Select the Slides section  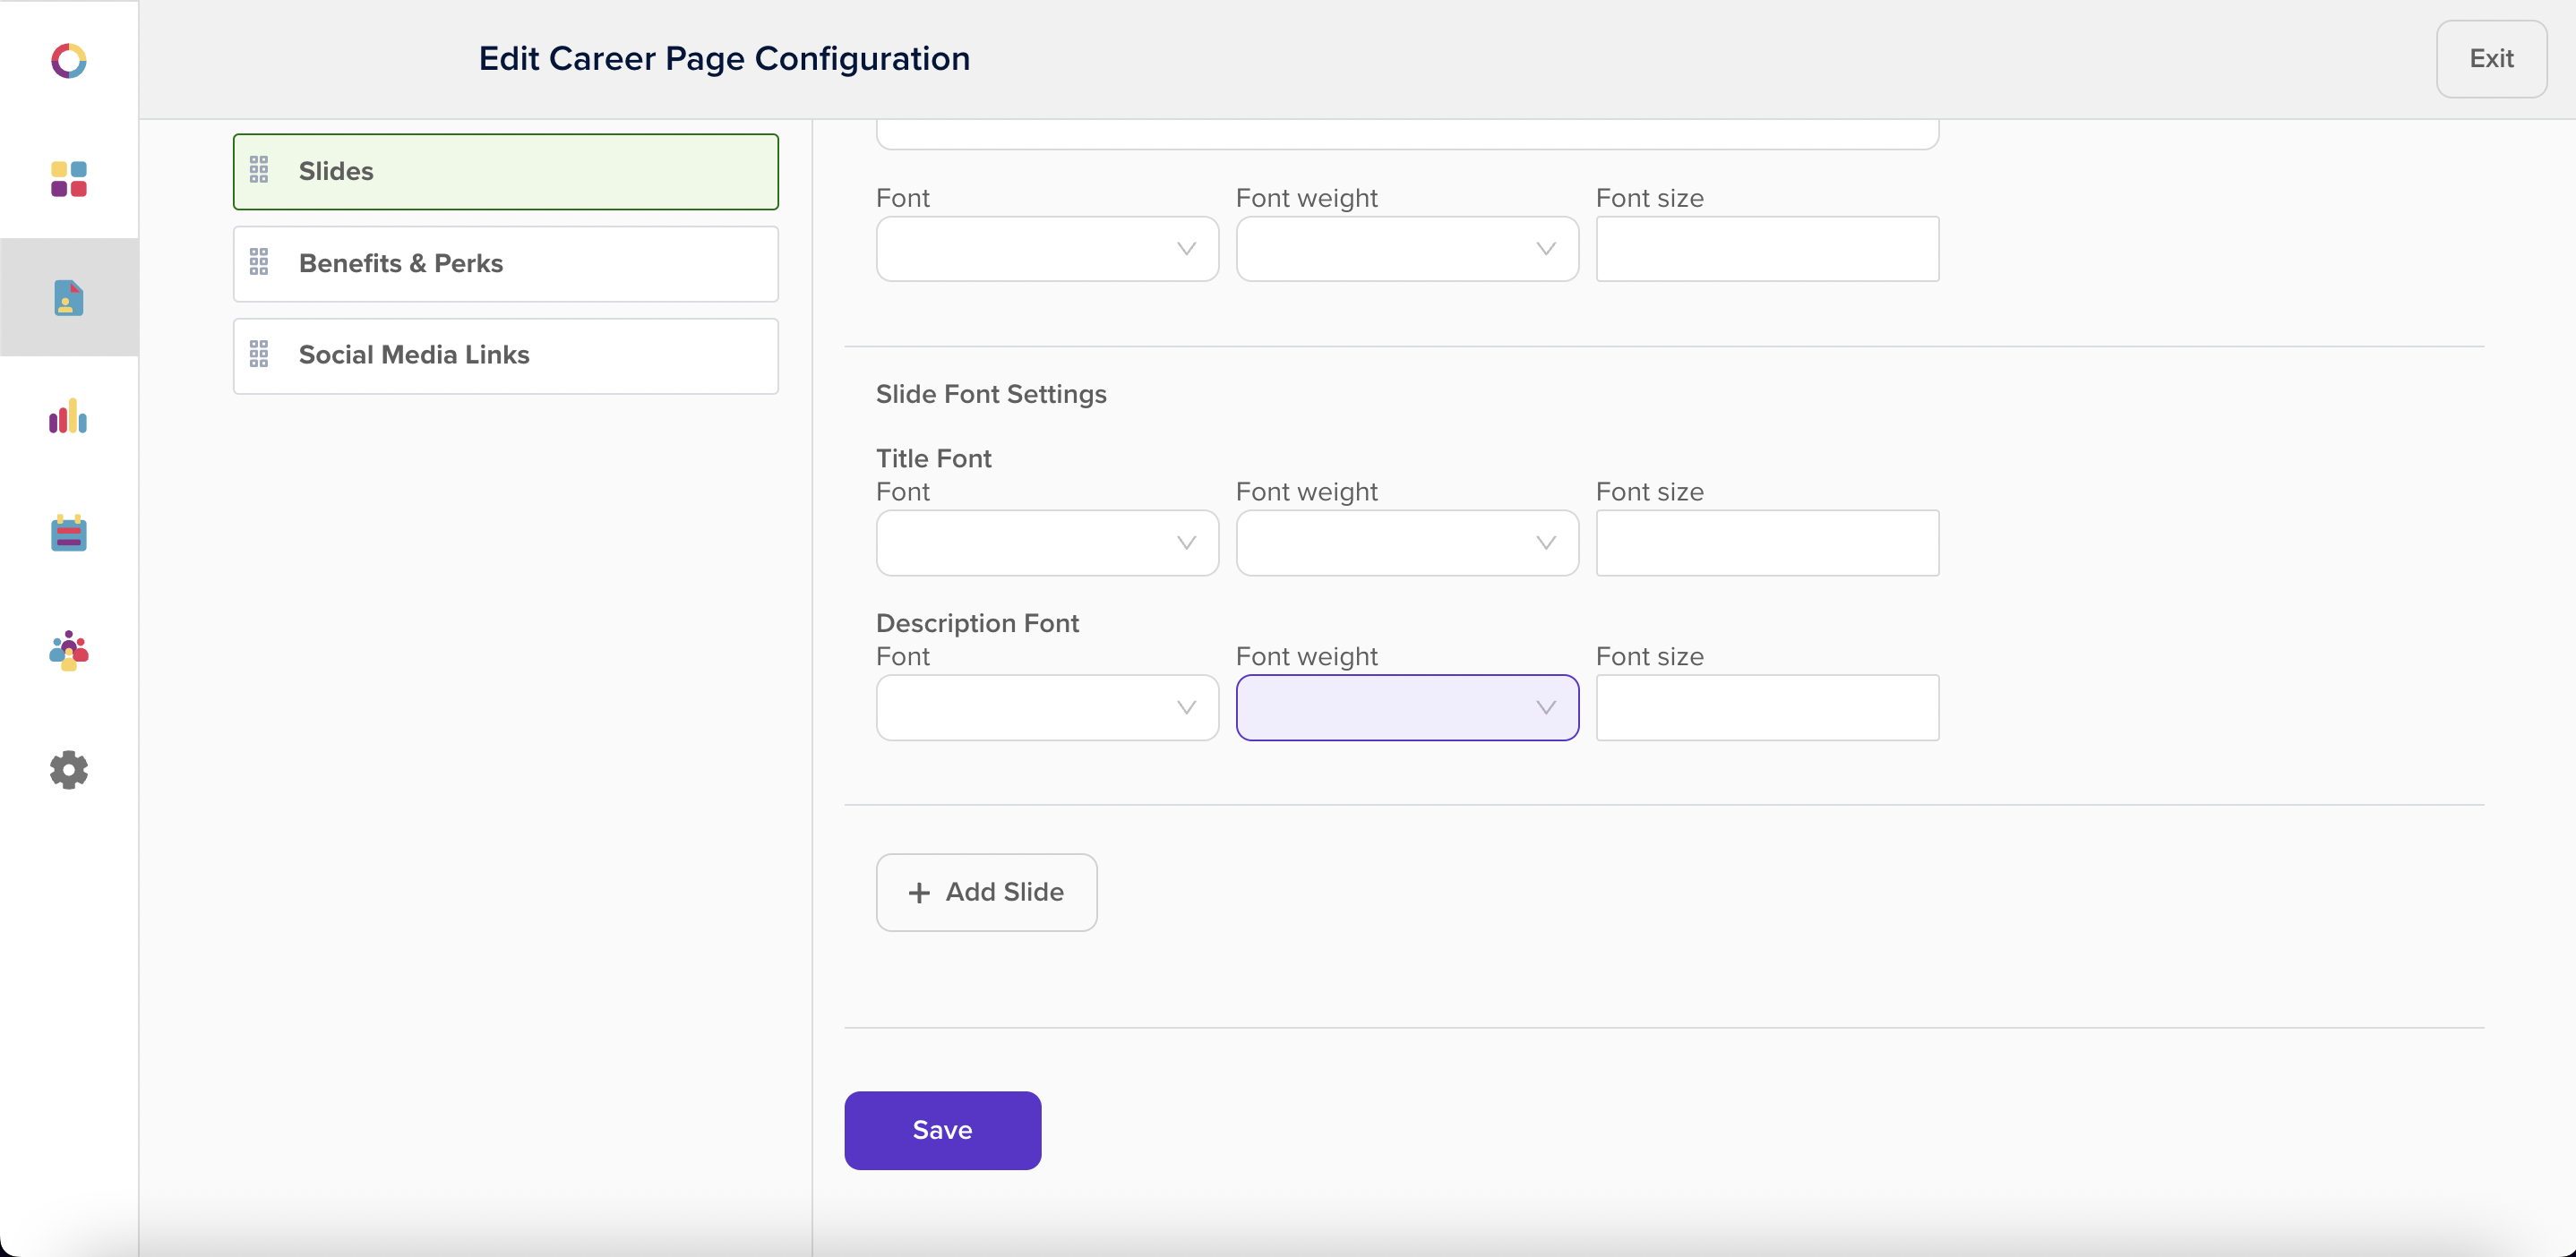[x=506, y=171]
